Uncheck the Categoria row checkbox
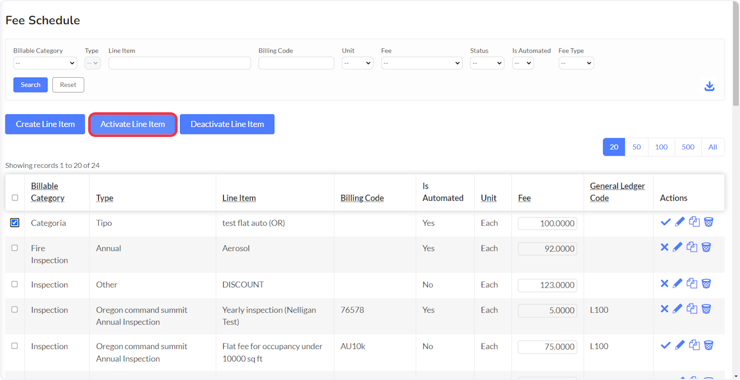 pyautogui.click(x=15, y=223)
